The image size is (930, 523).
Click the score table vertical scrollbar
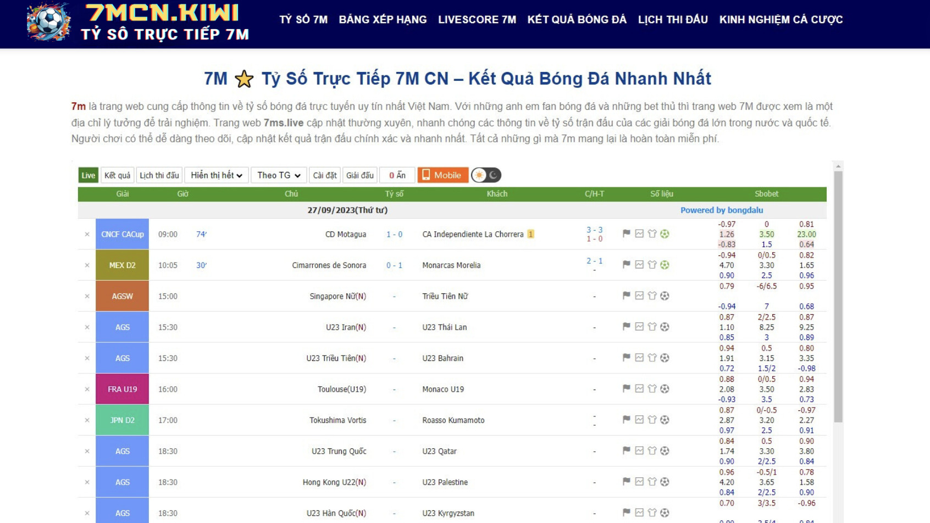click(838, 297)
